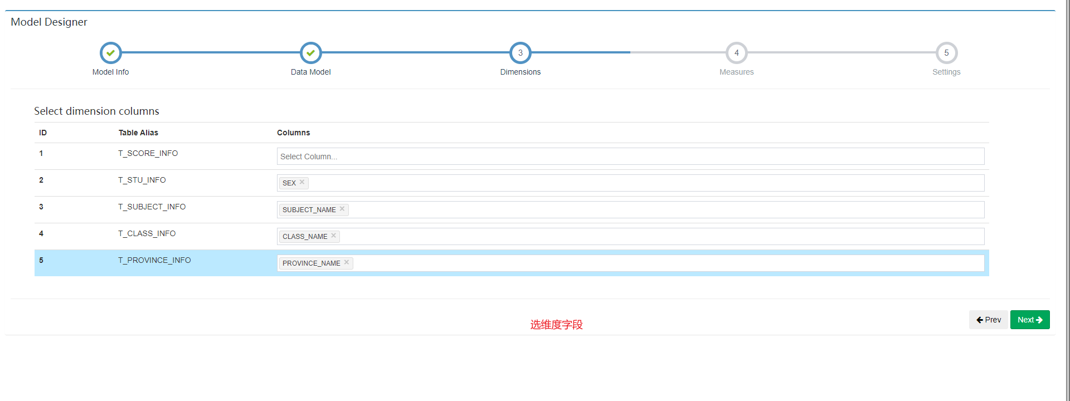
Task: Go to the Model Info step circle
Action: tap(110, 53)
